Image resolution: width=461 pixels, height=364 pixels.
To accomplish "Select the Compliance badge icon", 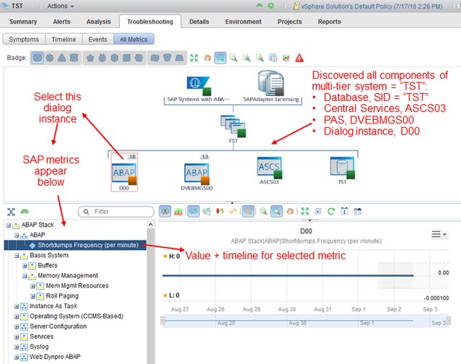I will (139, 58).
